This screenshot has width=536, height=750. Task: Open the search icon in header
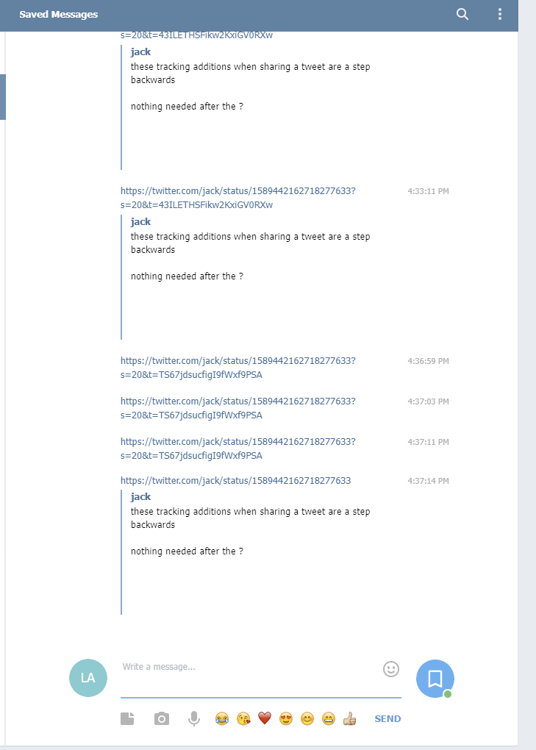462,14
